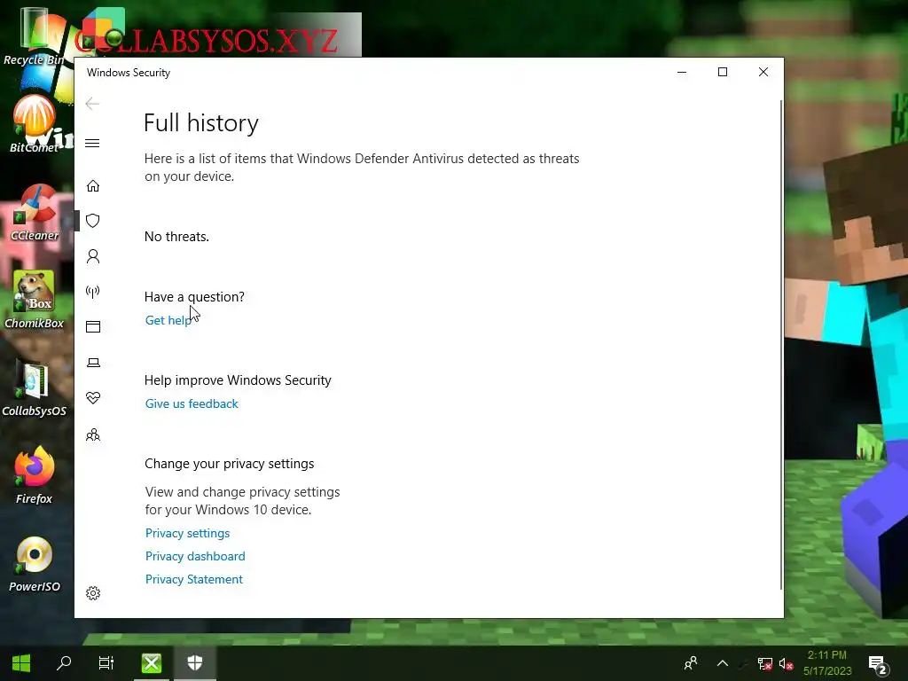The height and width of the screenshot is (681, 908).
Task: Click the window's vertical scrollbar
Action: (x=781, y=345)
